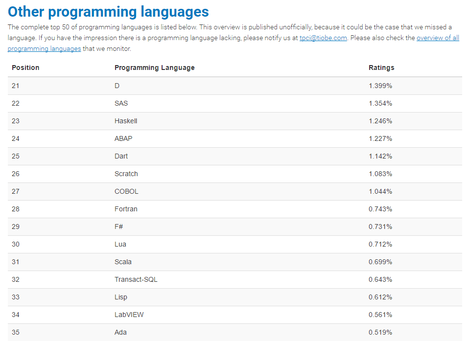Select the 0.731% rating value
469x341 pixels.
[380, 227]
